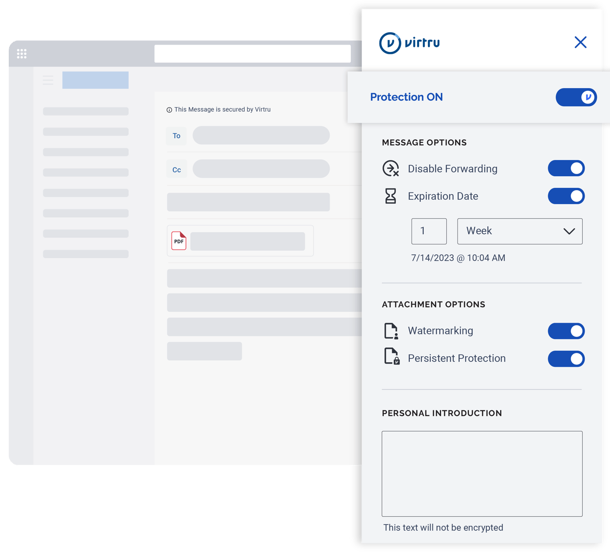Click the To field label
The width and height of the screenshot is (610, 552).
click(x=176, y=136)
